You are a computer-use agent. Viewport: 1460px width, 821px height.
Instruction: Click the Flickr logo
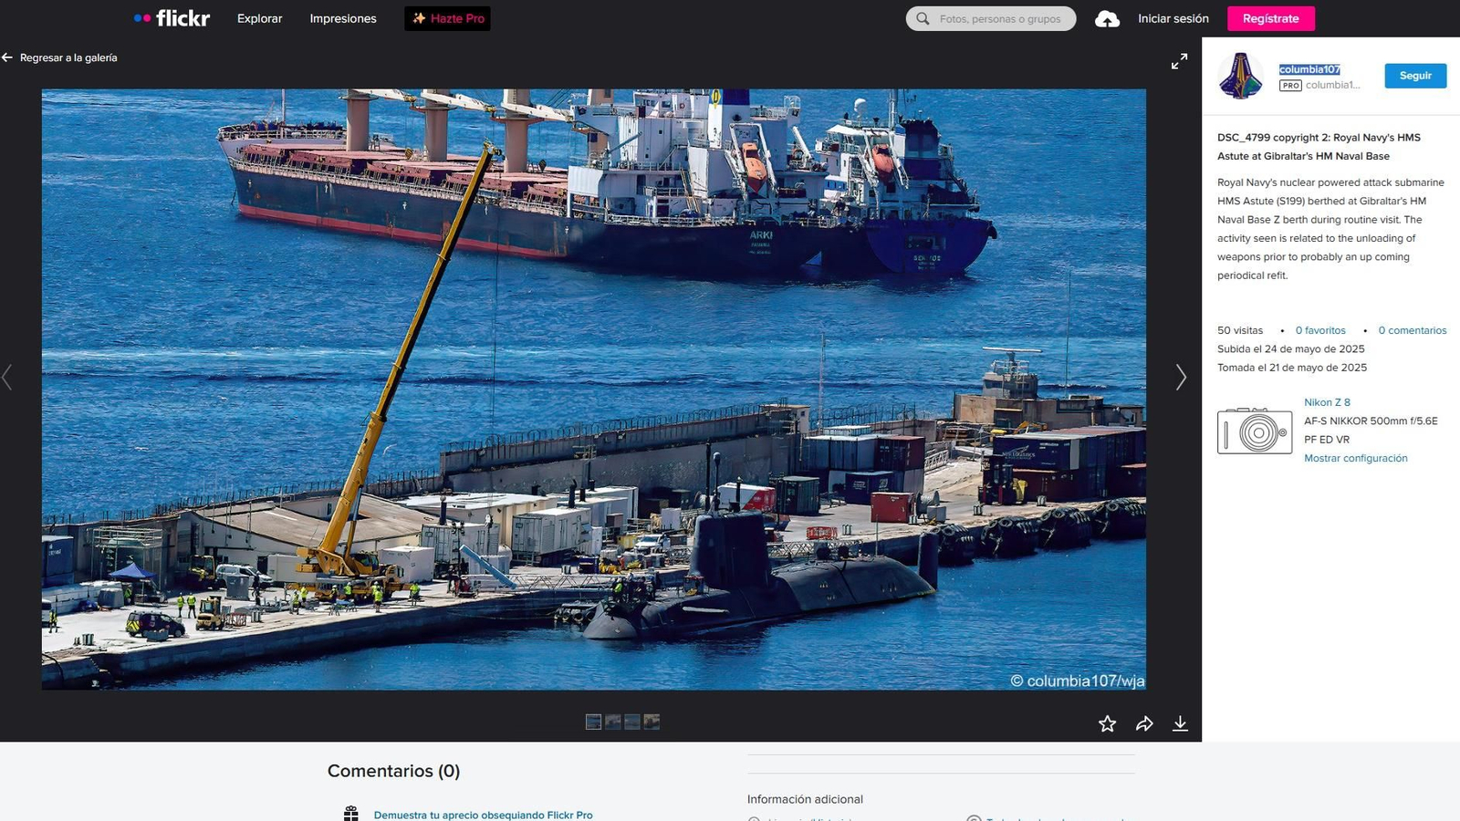tap(170, 17)
